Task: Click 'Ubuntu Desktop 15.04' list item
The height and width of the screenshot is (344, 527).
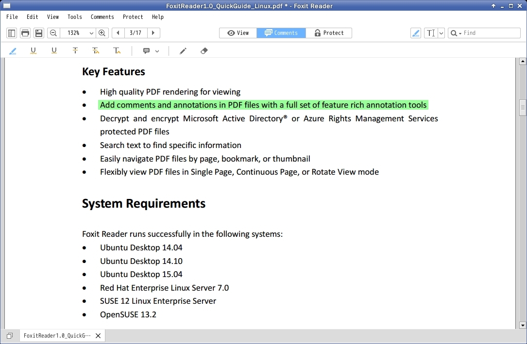Action: pyautogui.click(x=141, y=274)
